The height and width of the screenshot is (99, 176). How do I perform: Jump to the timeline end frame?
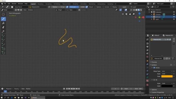pyautogui.click(x=79, y=89)
